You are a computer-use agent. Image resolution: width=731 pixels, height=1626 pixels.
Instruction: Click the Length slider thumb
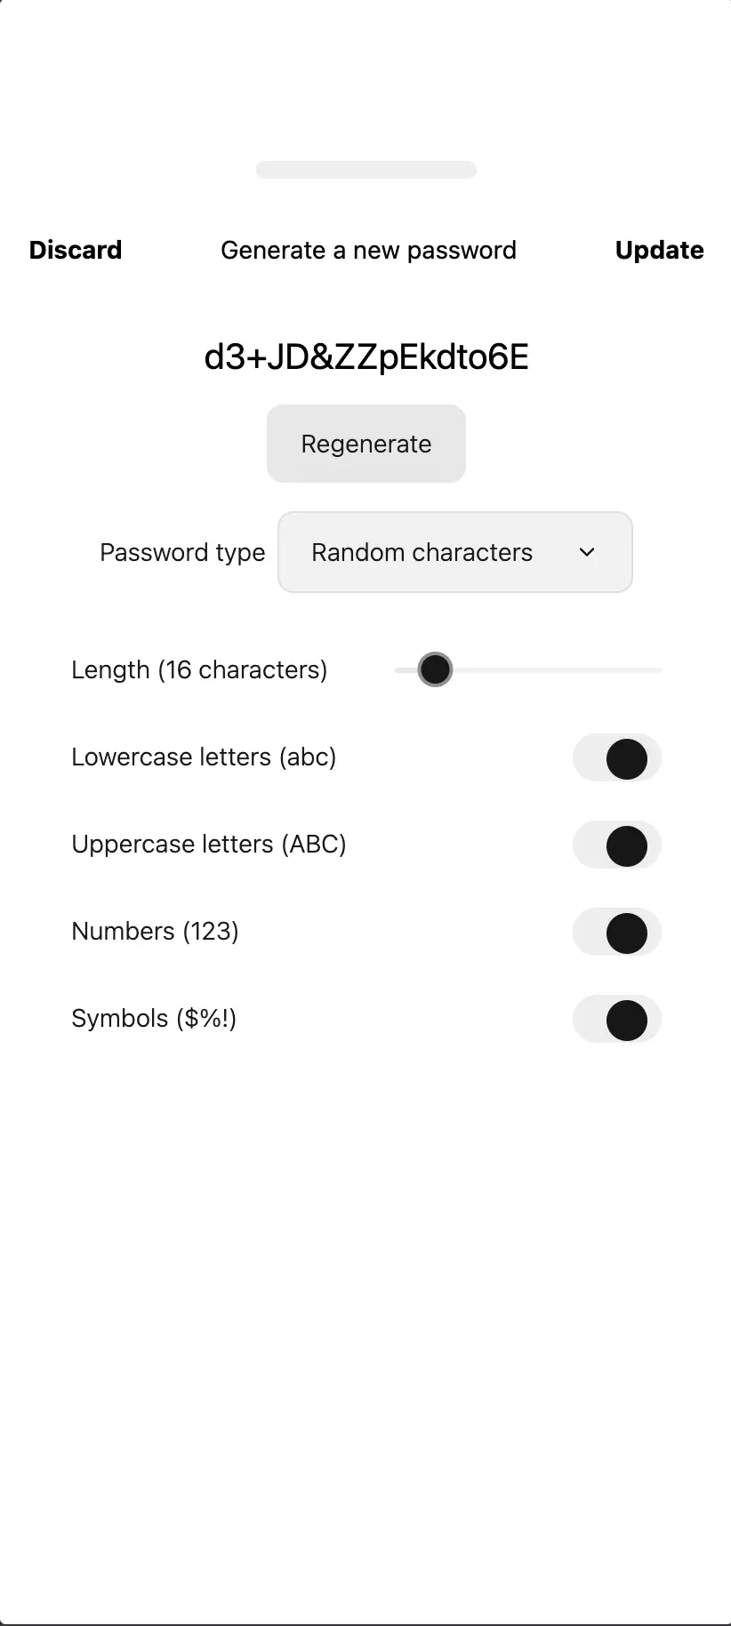coord(435,669)
